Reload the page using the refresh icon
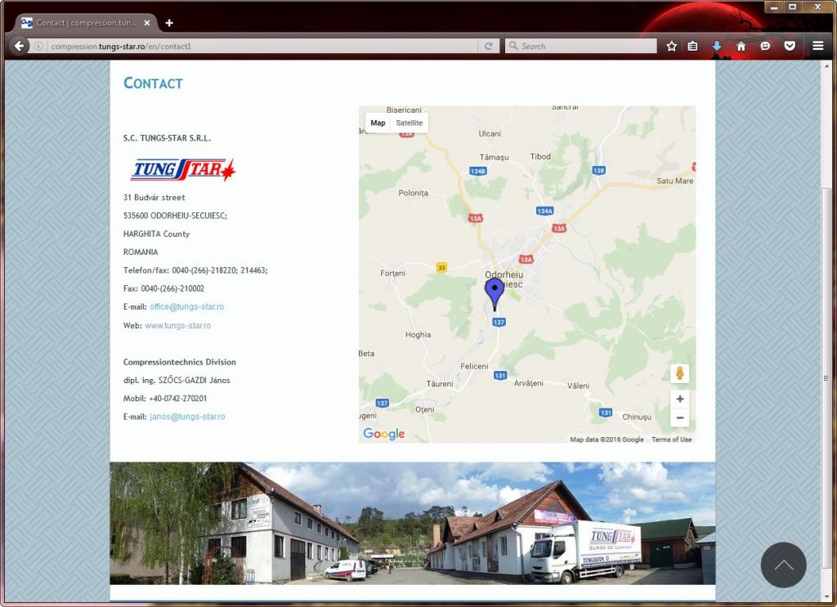This screenshot has height=607, width=837. click(x=489, y=47)
